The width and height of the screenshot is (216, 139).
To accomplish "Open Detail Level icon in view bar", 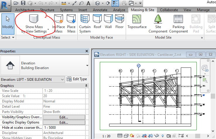I will point(120,136).
